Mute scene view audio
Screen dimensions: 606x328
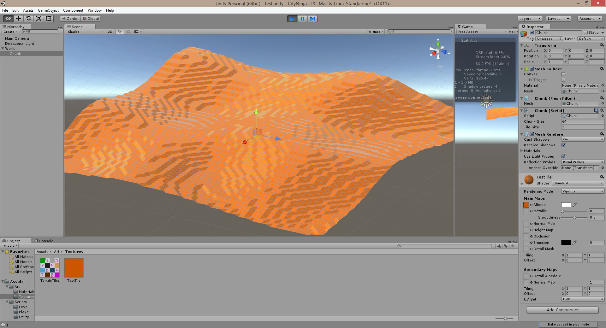tap(128, 32)
